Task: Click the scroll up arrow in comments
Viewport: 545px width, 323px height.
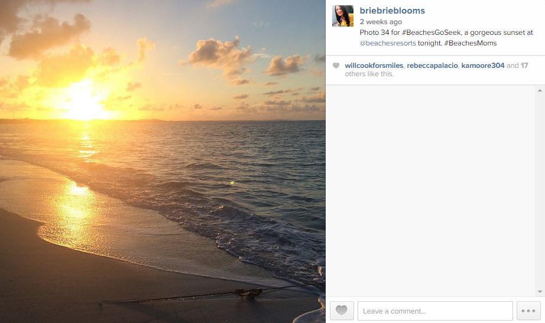Action: pyautogui.click(x=539, y=90)
